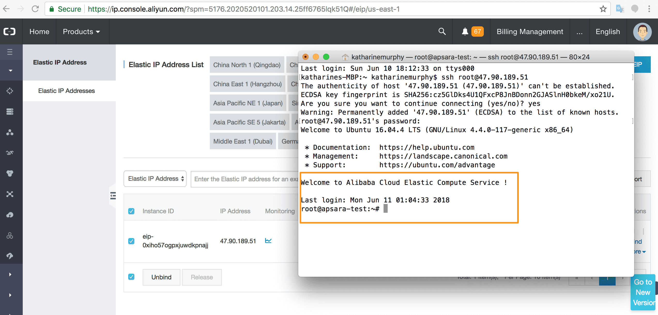Viewport: 658px width, 315px height.
Task: Click the triple-circle sidebar icon
Action: point(10,235)
